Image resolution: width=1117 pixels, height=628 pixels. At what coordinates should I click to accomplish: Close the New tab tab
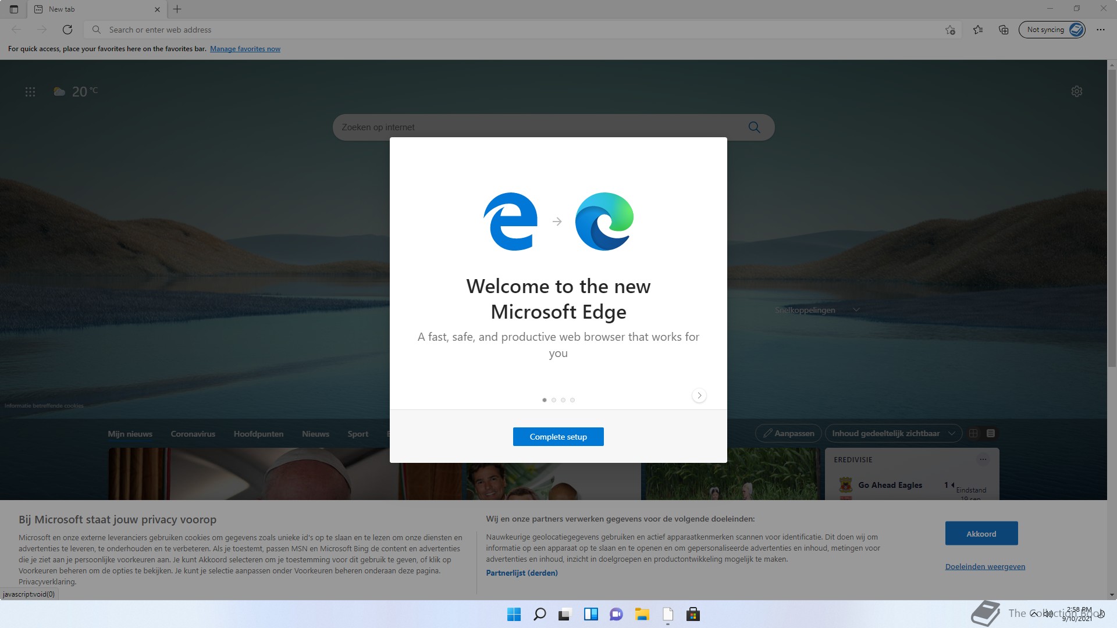coord(157,9)
